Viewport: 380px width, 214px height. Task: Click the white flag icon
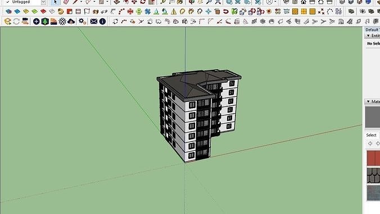pyautogui.click(x=87, y=11)
